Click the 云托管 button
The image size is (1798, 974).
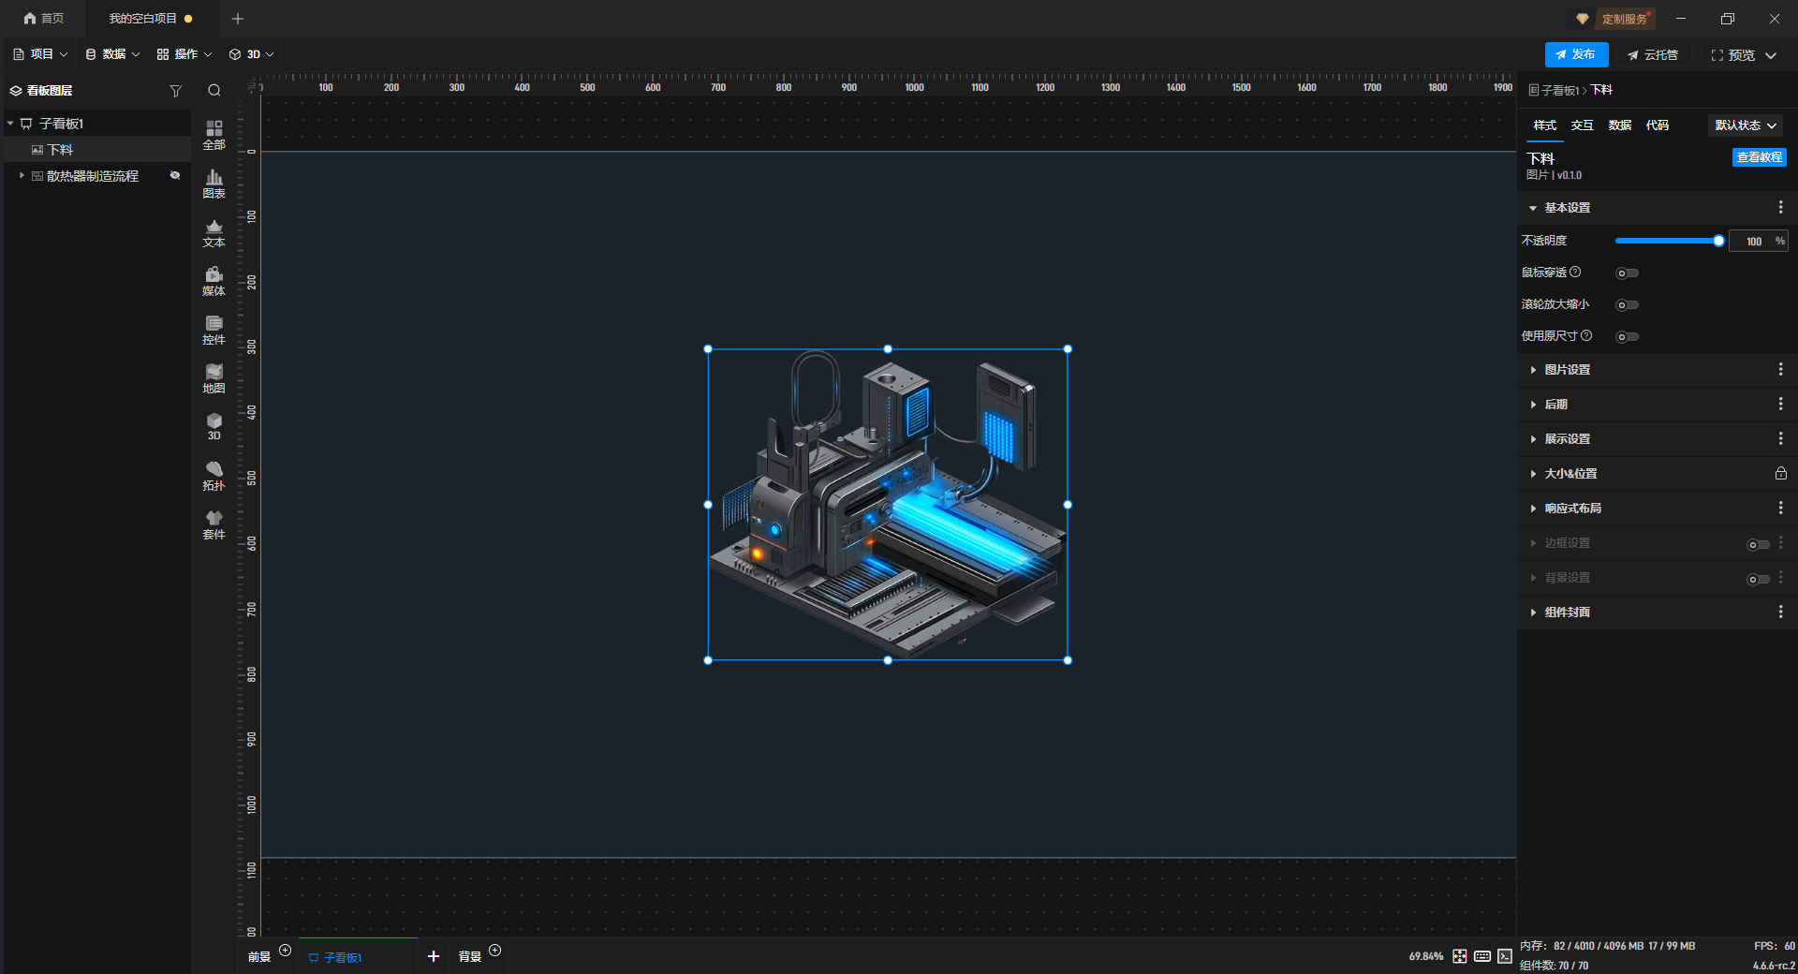pyautogui.click(x=1653, y=55)
